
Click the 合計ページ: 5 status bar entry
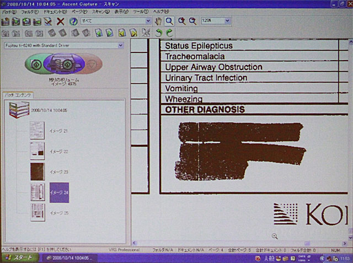click(x=239, y=250)
